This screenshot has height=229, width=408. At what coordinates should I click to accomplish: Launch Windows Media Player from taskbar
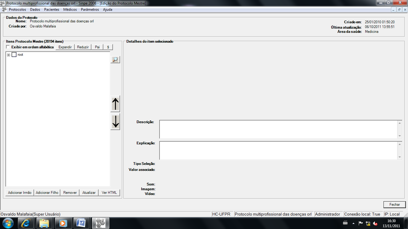[x=63, y=223]
